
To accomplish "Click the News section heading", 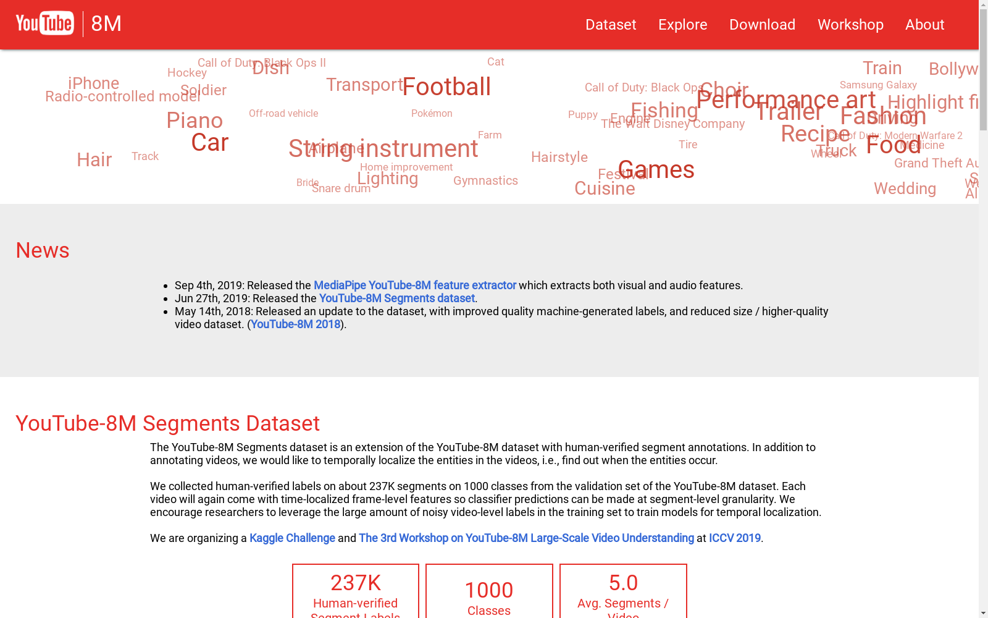I will tap(43, 250).
